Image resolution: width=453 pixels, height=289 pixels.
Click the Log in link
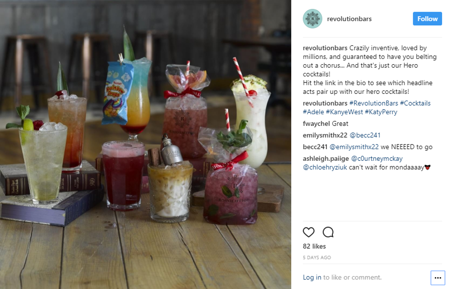point(312,277)
